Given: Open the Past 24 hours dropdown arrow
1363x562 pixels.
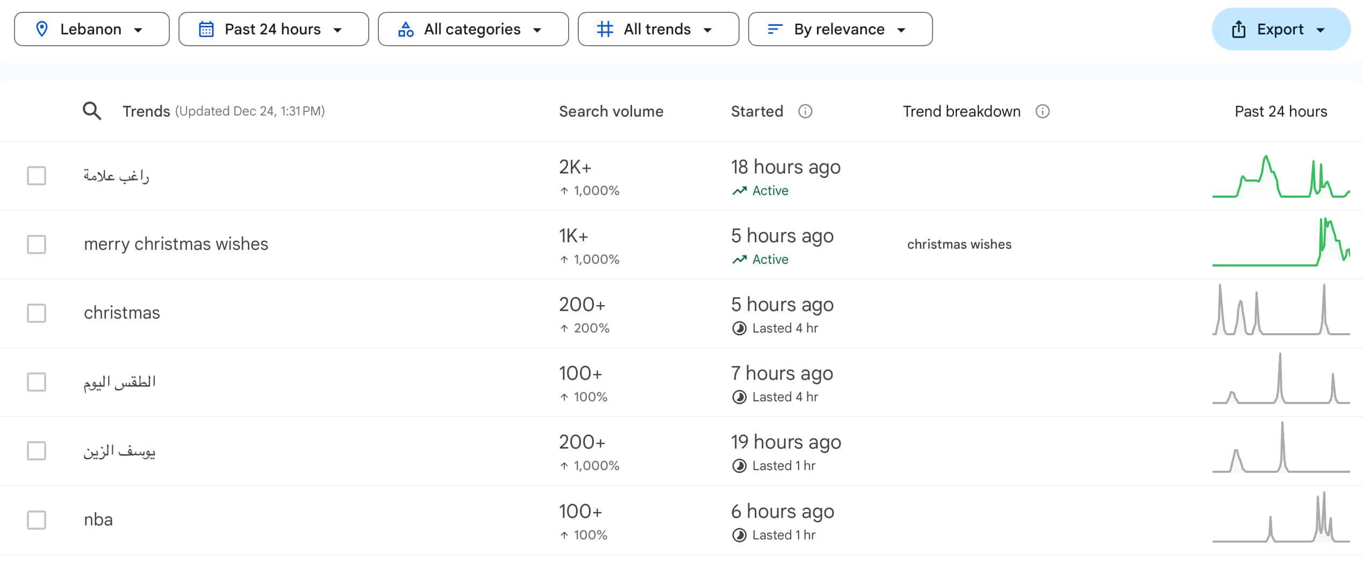Looking at the screenshot, I should [338, 30].
